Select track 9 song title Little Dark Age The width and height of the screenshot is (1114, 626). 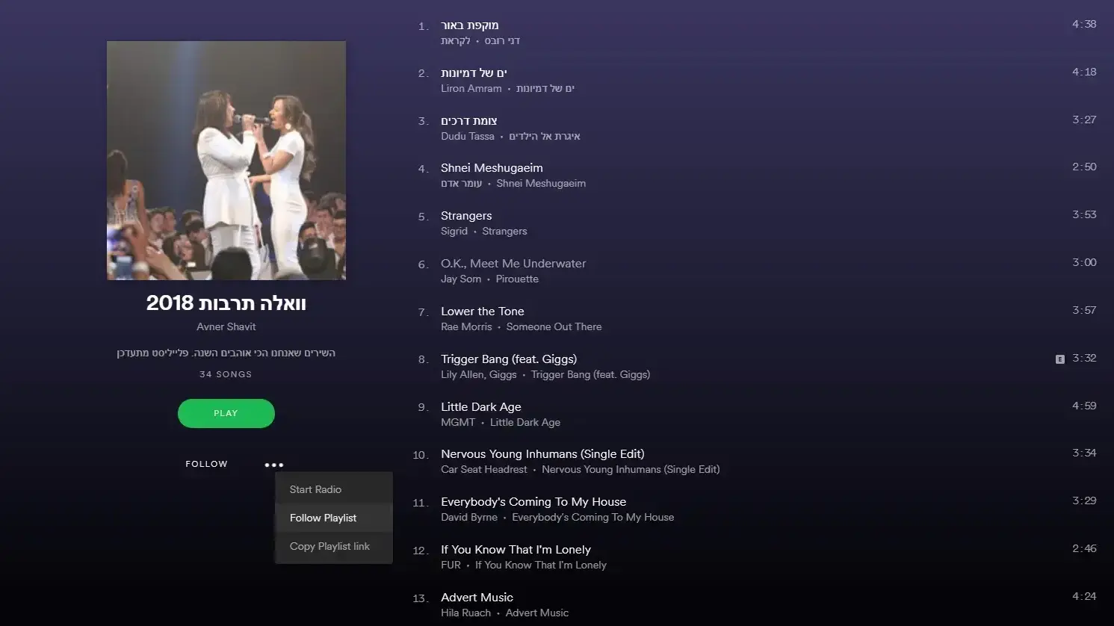[x=480, y=407]
